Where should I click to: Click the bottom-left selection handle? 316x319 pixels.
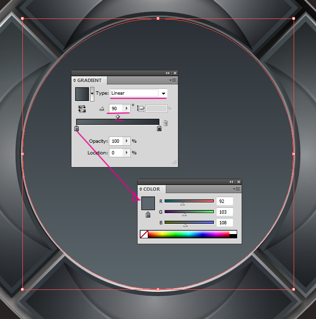[22, 289]
